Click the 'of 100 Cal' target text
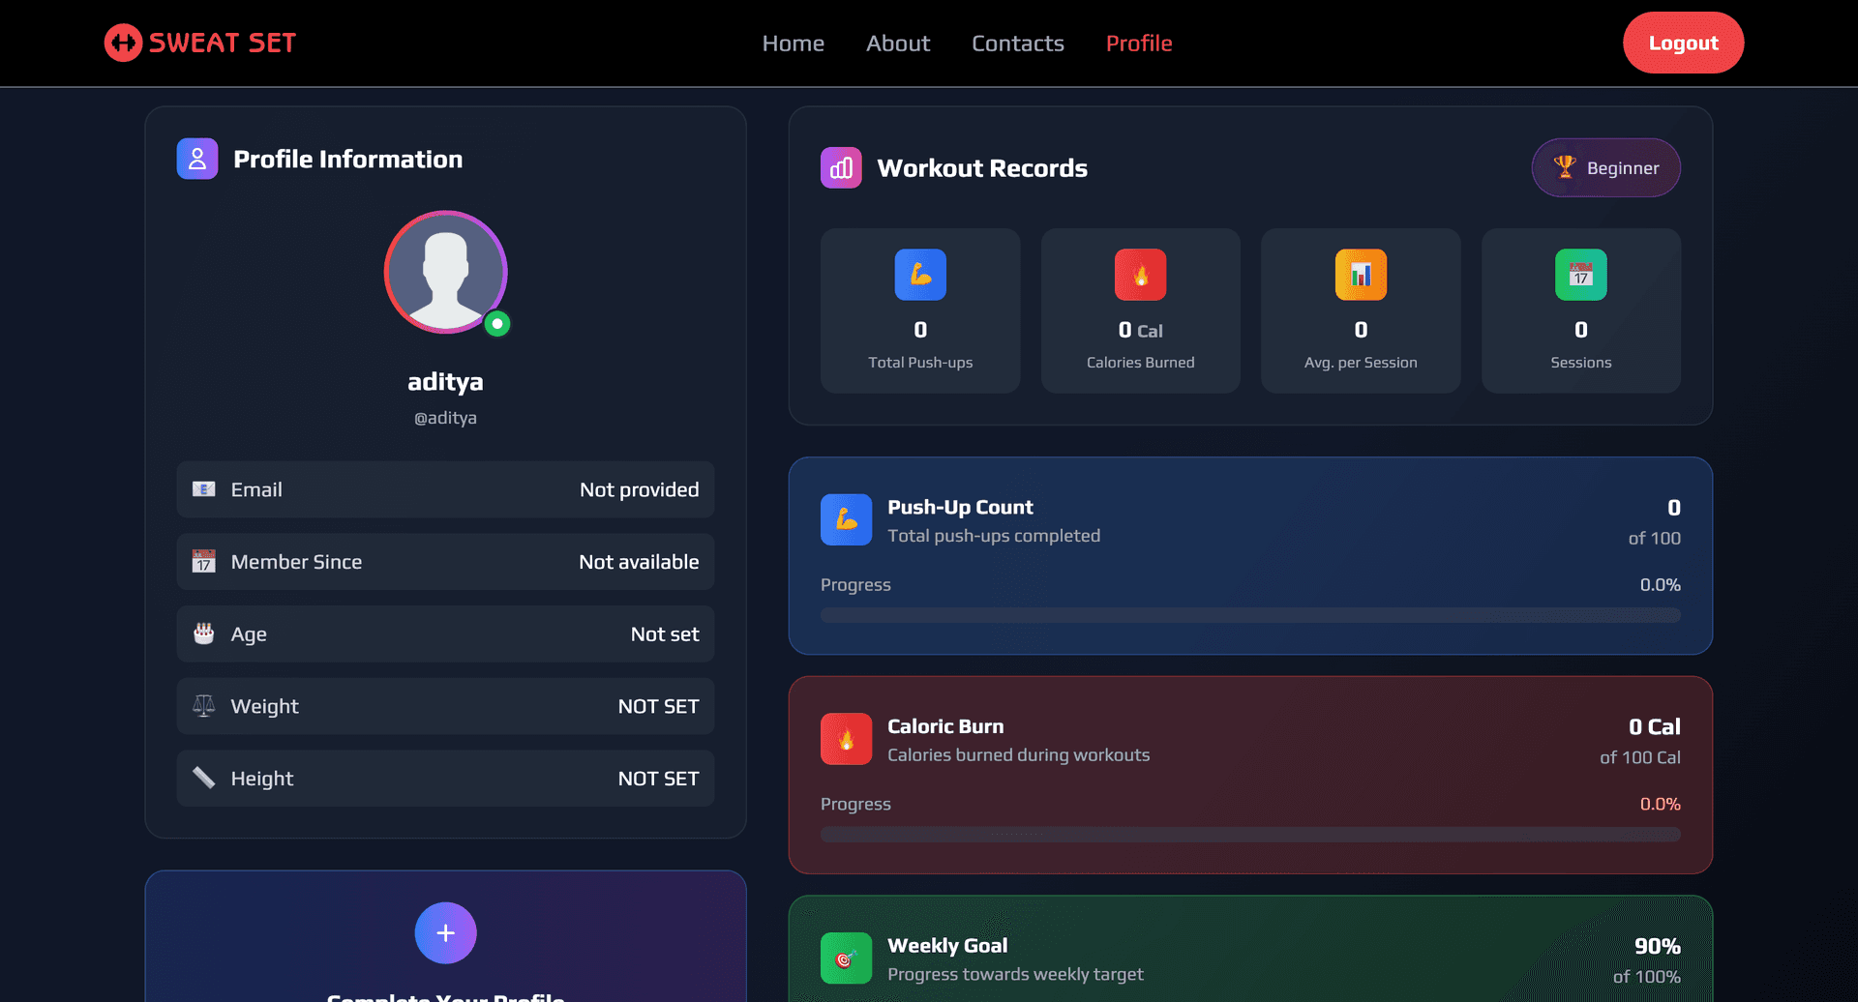This screenshot has width=1858, height=1002. click(x=1639, y=757)
